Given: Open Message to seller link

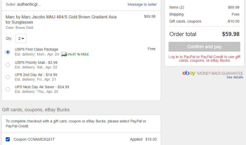Looking at the screenshot, I should pyautogui.click(x=142, y=4).
